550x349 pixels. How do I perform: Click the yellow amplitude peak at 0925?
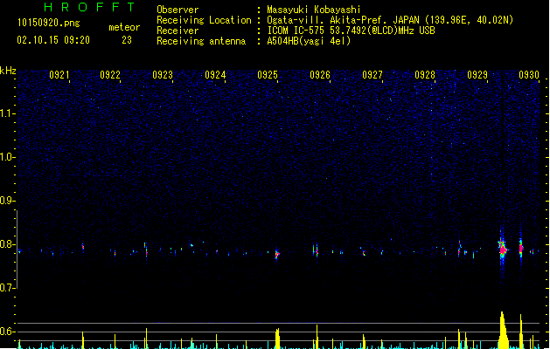tap(277, 339)
